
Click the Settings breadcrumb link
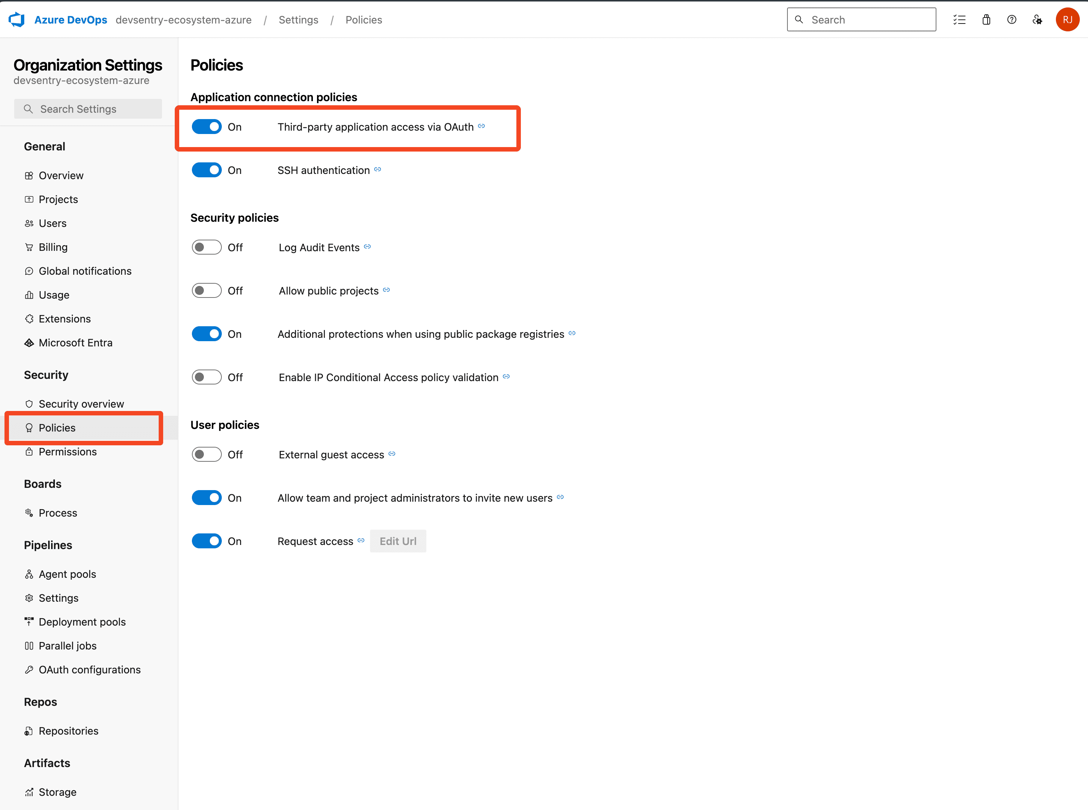(x=298, y=20)
